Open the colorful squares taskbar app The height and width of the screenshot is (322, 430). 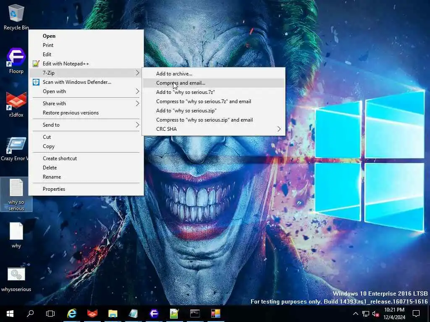coord(216,314)
